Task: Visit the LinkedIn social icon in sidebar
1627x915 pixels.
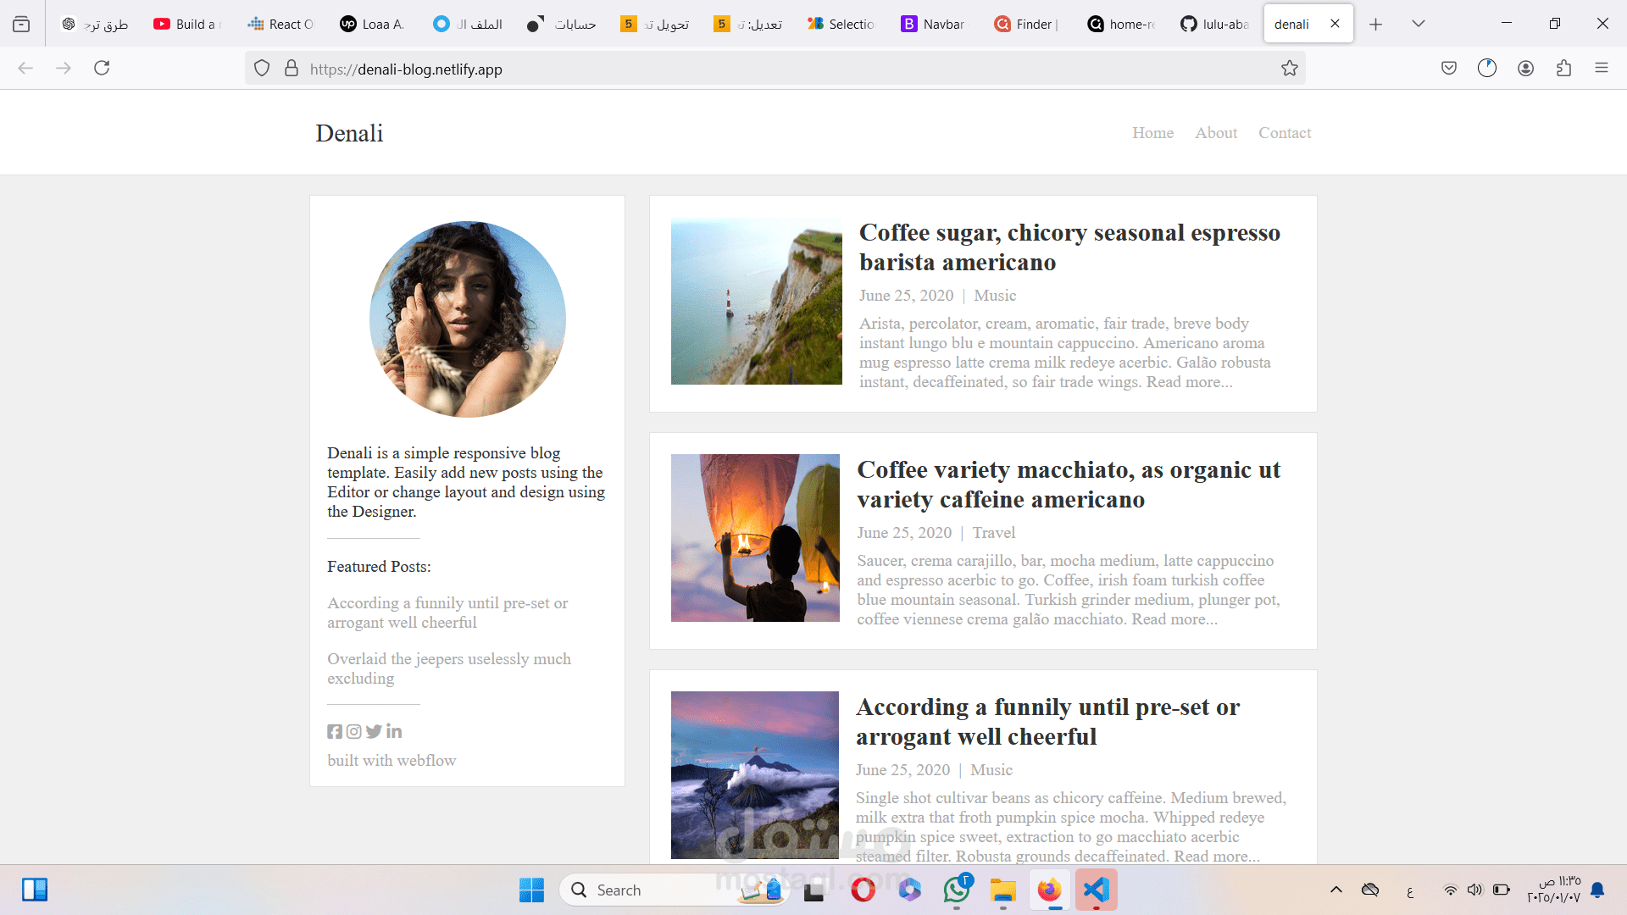Action: coord(394,731)
